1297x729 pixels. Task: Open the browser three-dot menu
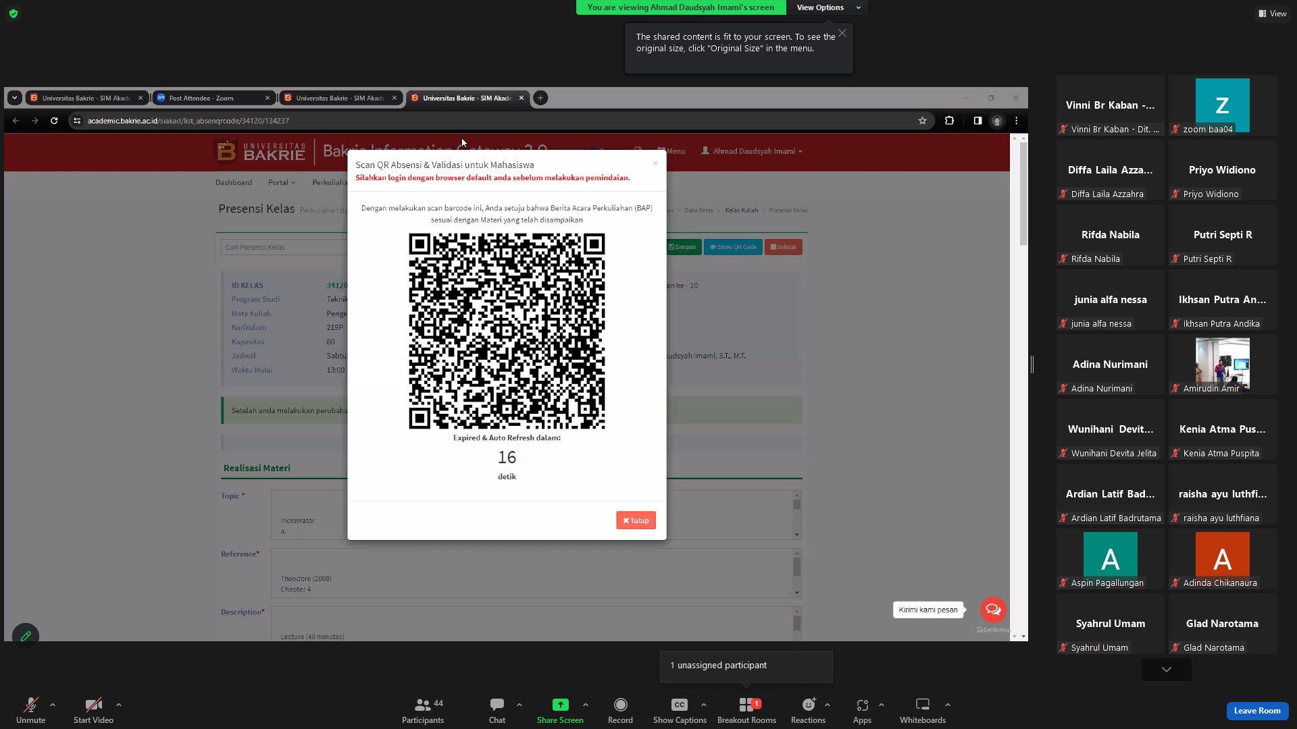click(1016, 121)
